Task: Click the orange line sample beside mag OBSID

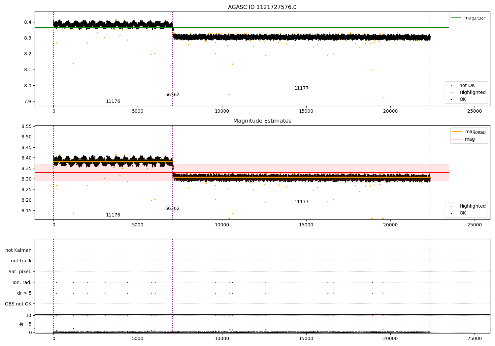Action: click(457, 132)
